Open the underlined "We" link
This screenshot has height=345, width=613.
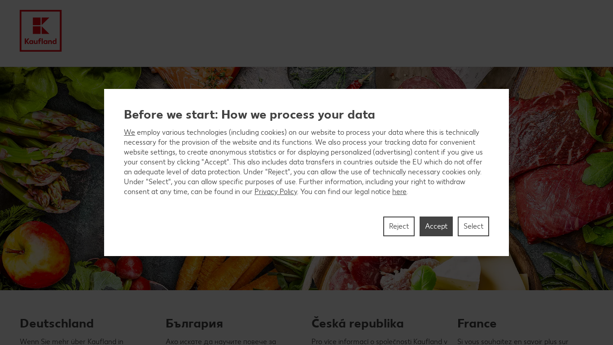(x=129, y=133)
